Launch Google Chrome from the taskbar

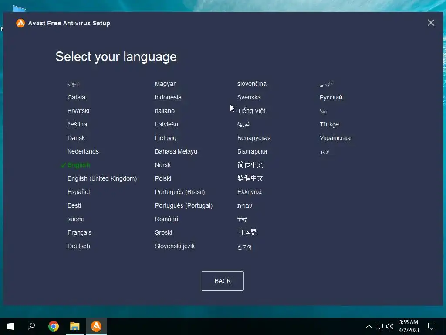point(54,326)
